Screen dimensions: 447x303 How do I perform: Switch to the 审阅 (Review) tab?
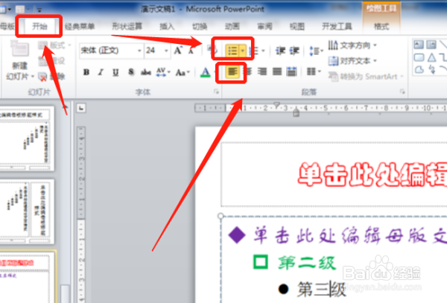tap(264, 27)
